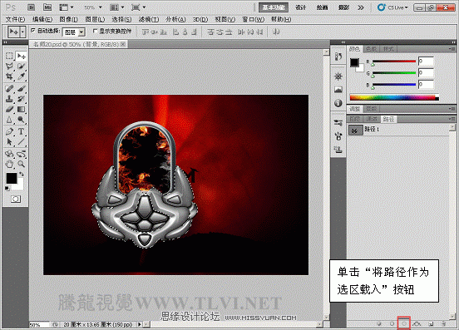Open the 图像(I) menu

(x=69, y=19)
